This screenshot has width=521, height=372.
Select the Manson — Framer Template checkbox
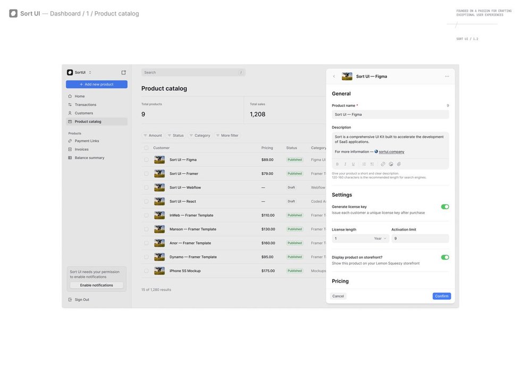[x=146, y=230]
